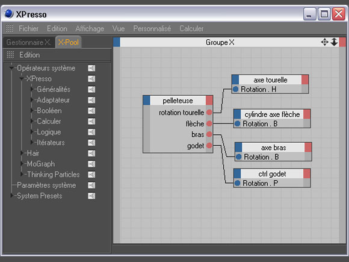Open the Affichage menu
This screenshot has width=349, height=262.
90,28
